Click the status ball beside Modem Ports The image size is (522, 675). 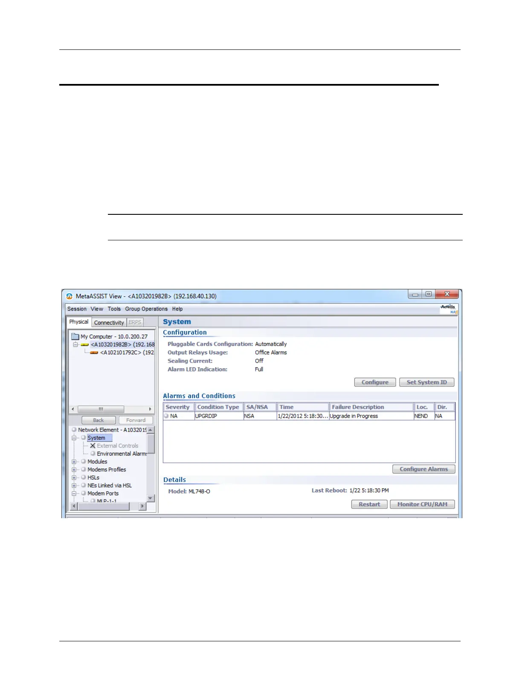(84, 493)
